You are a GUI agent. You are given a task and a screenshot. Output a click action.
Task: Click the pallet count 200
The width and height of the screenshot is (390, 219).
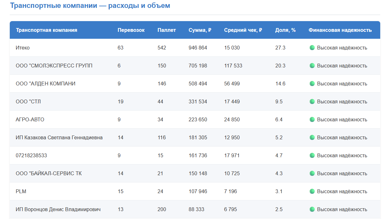162,209
